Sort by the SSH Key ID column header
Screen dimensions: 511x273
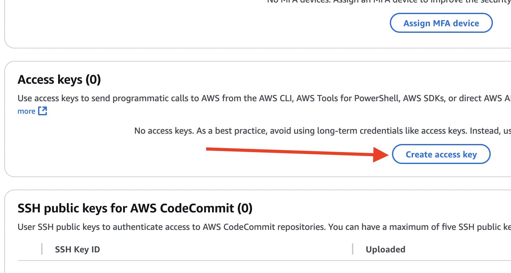click(x=77, y=249)
